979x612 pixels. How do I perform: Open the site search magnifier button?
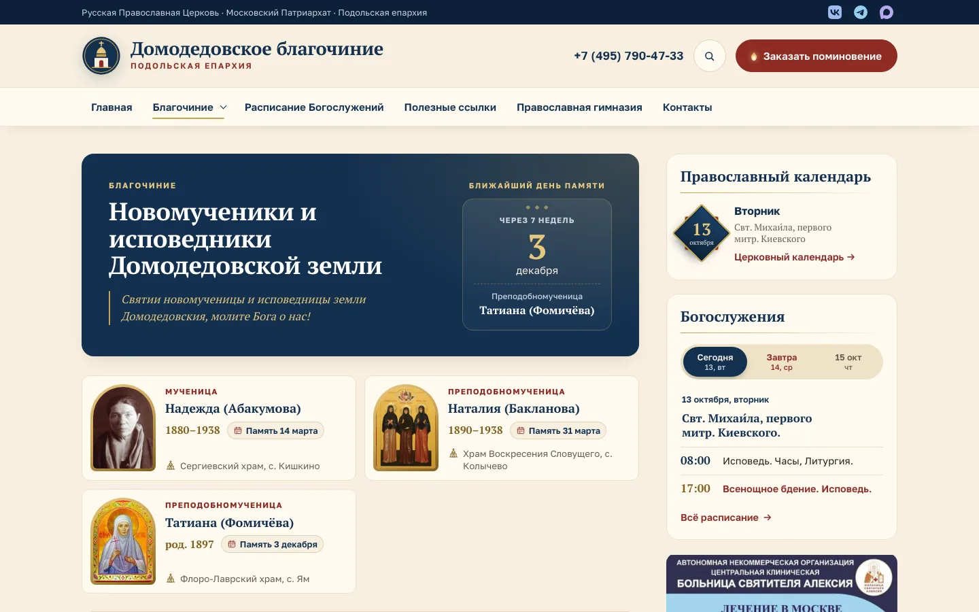[x=710, y=56]
